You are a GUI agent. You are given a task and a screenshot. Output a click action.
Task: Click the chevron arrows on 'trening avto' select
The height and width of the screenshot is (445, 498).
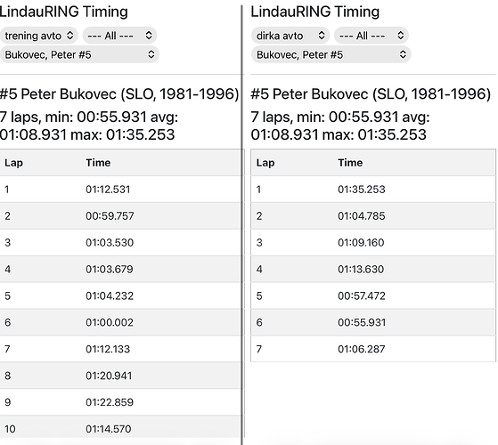pos(69,36)
